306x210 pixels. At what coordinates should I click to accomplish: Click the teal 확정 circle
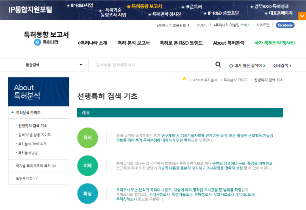87,193
